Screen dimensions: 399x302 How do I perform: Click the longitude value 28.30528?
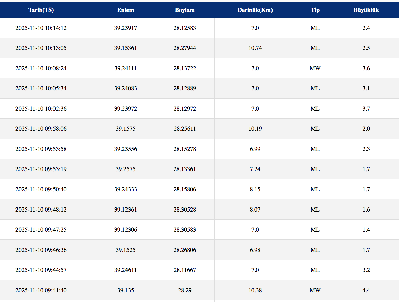[x=185, y=210]
